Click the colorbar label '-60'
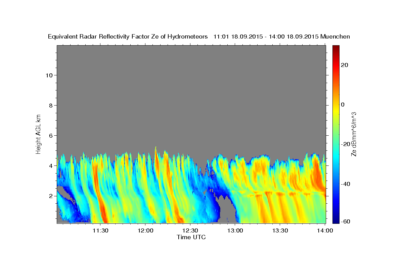The width and height of the screenshot is (403, 268). coord(346,221)
